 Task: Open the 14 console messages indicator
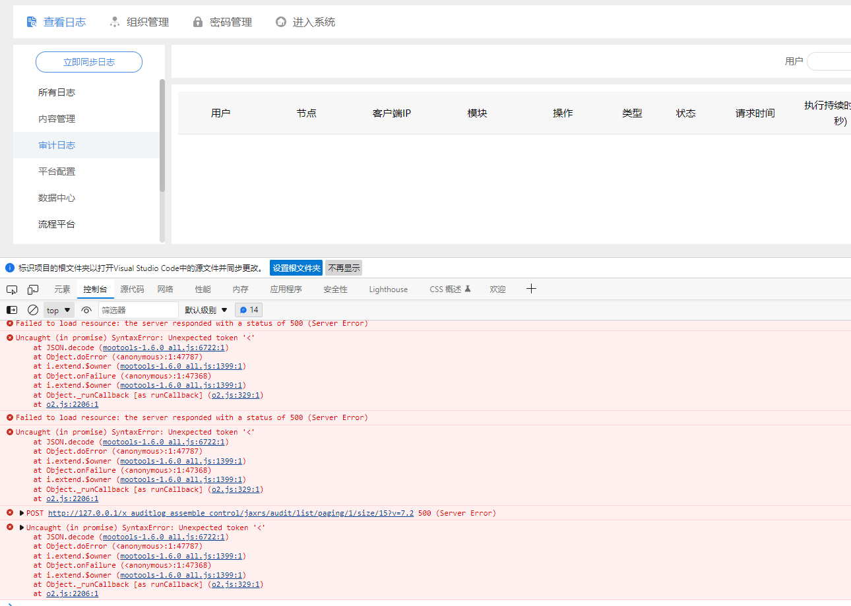pyautogui.click(x=249, y=309)
